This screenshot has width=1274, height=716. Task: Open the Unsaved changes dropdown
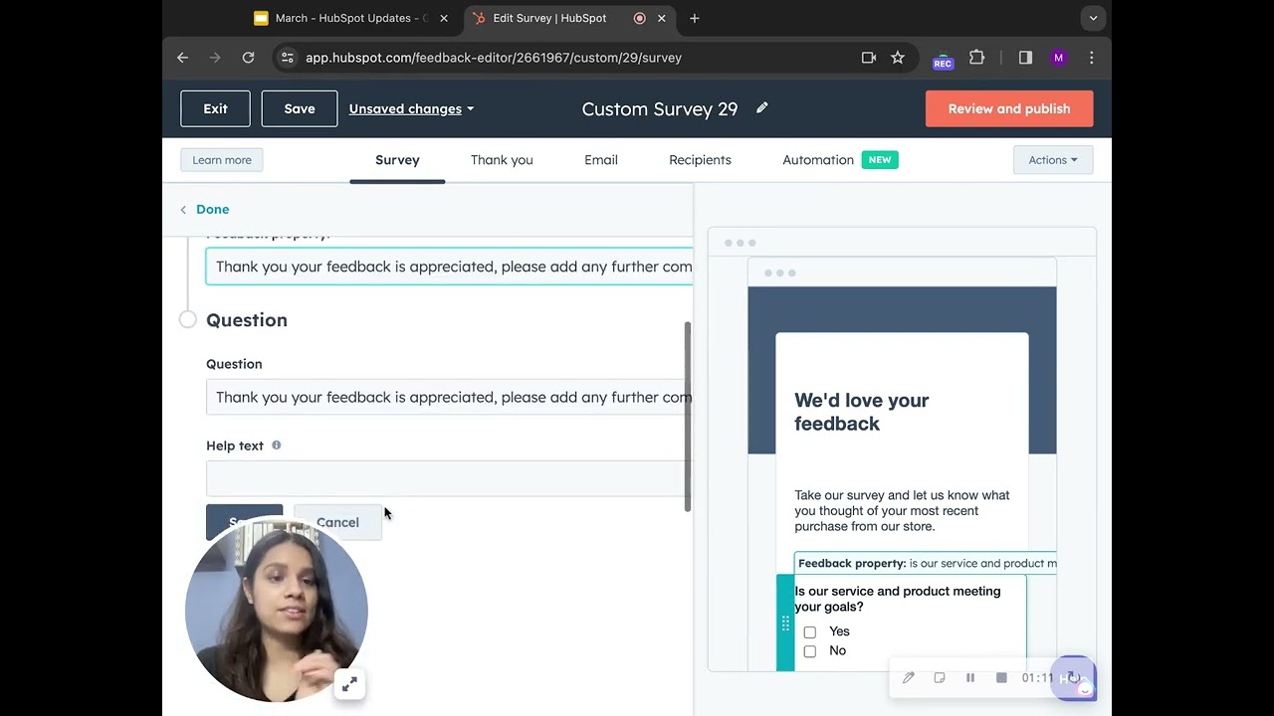point(411,108)
